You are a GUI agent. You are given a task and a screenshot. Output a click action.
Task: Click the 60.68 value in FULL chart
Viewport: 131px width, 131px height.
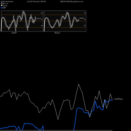(x=82, y=18)
